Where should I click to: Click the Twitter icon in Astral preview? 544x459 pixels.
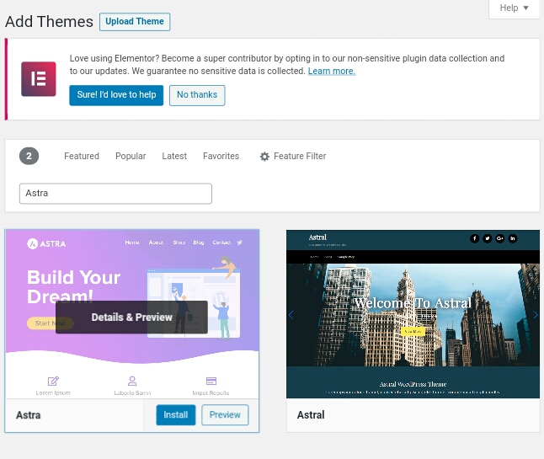[x=487, y=238]
